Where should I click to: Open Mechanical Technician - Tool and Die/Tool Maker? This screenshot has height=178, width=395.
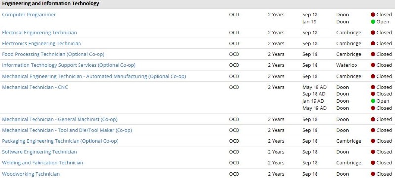tap(67, 130)
